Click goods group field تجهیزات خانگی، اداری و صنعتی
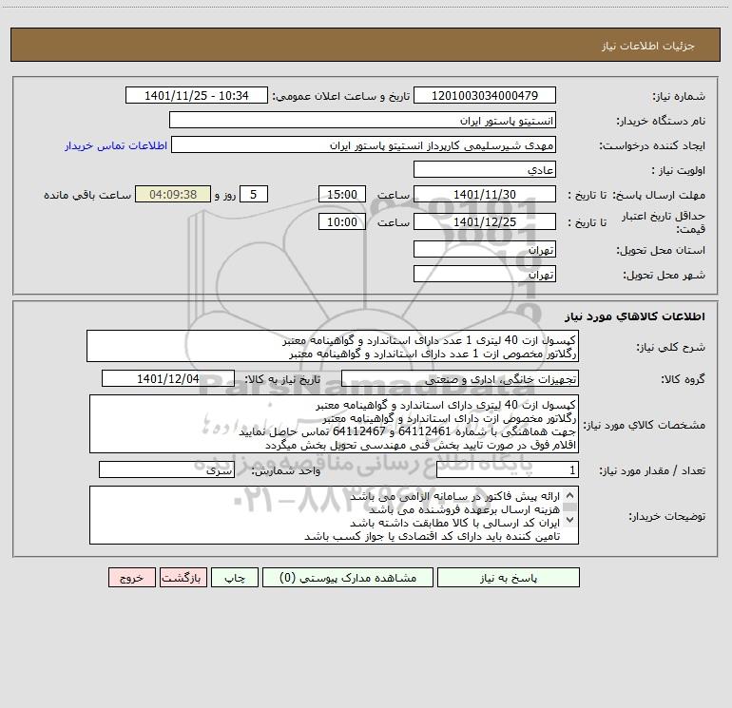 [x=460, y=379]
